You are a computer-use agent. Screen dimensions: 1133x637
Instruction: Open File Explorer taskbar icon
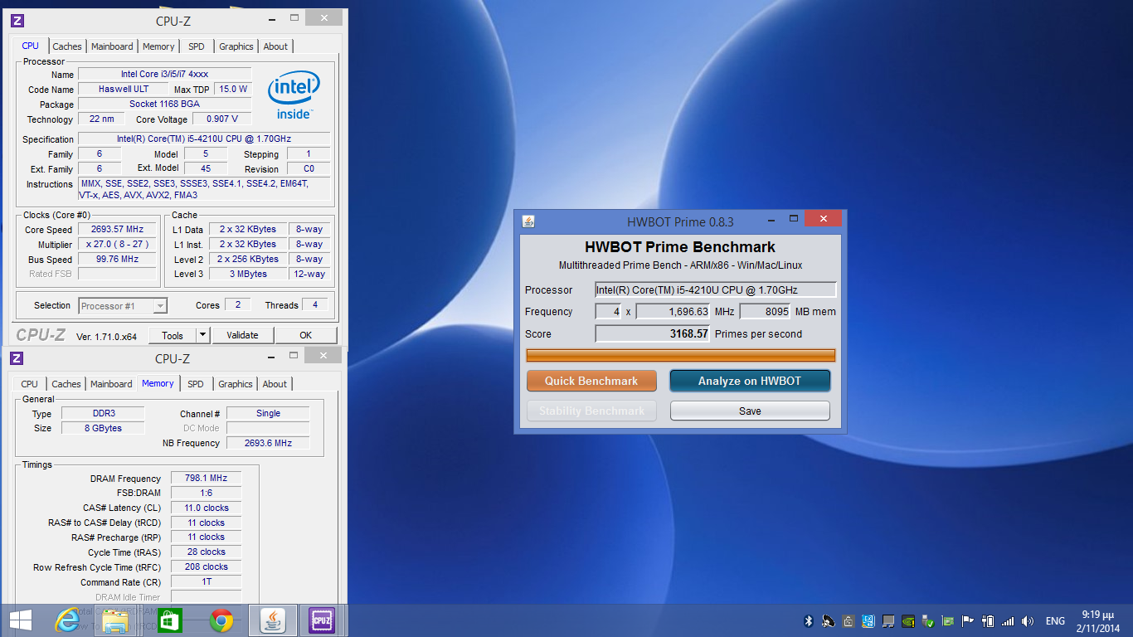(116, 620)
